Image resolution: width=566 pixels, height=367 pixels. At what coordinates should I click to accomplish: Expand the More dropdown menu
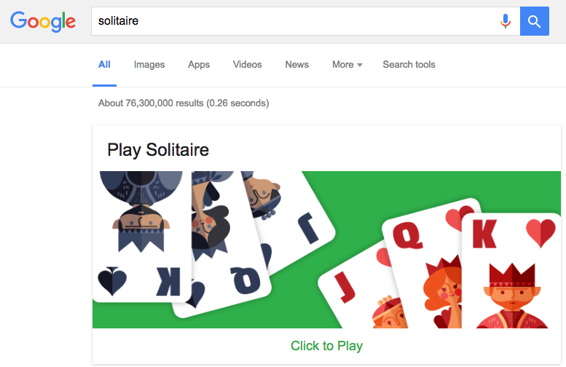[x=347, y=65]
